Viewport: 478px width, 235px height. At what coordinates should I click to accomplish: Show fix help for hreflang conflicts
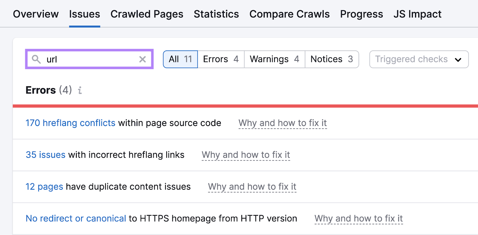pyautogui.click(x=283, y=123)
